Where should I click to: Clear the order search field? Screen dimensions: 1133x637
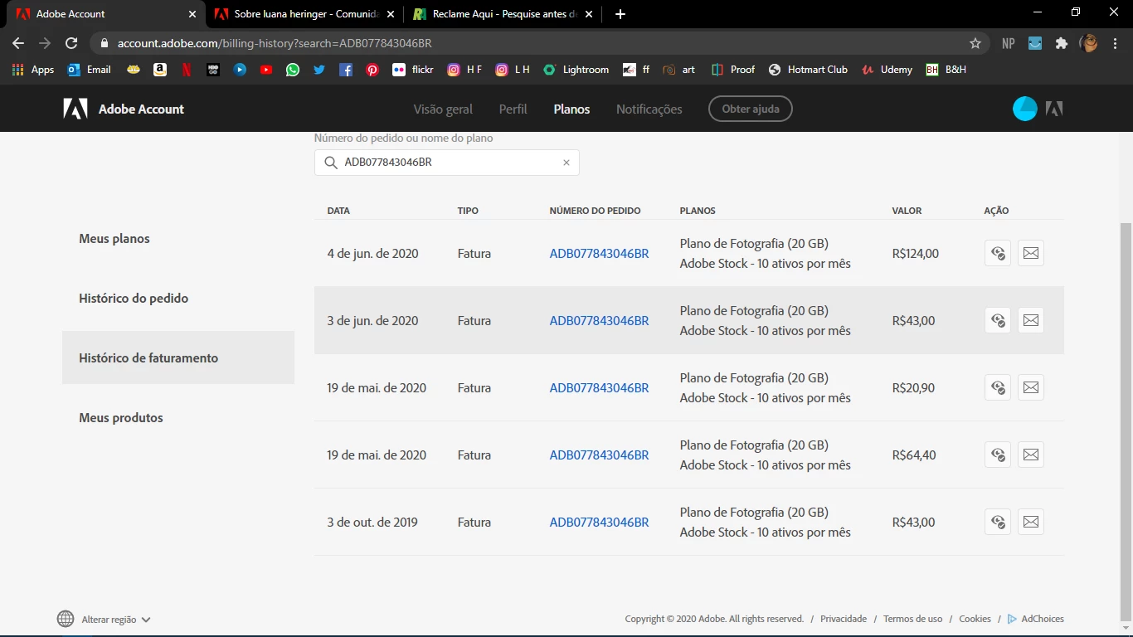coord(566,163)
